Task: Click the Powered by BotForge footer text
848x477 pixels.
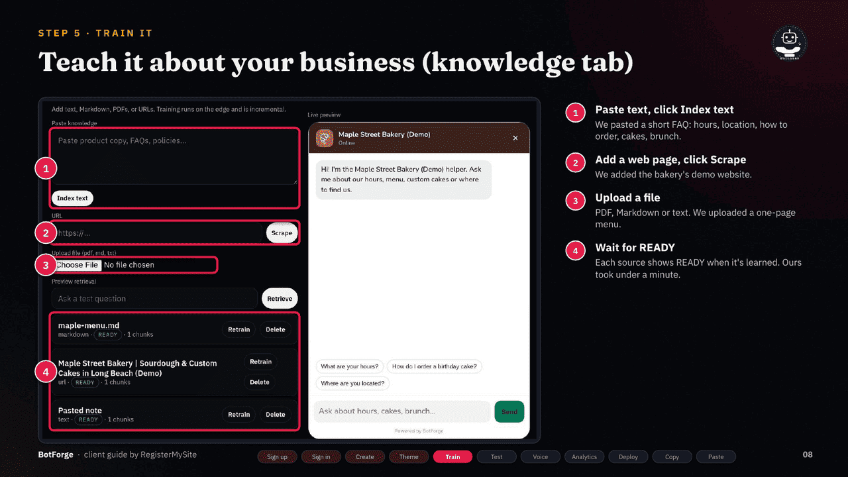Action: tap(419, 431)
